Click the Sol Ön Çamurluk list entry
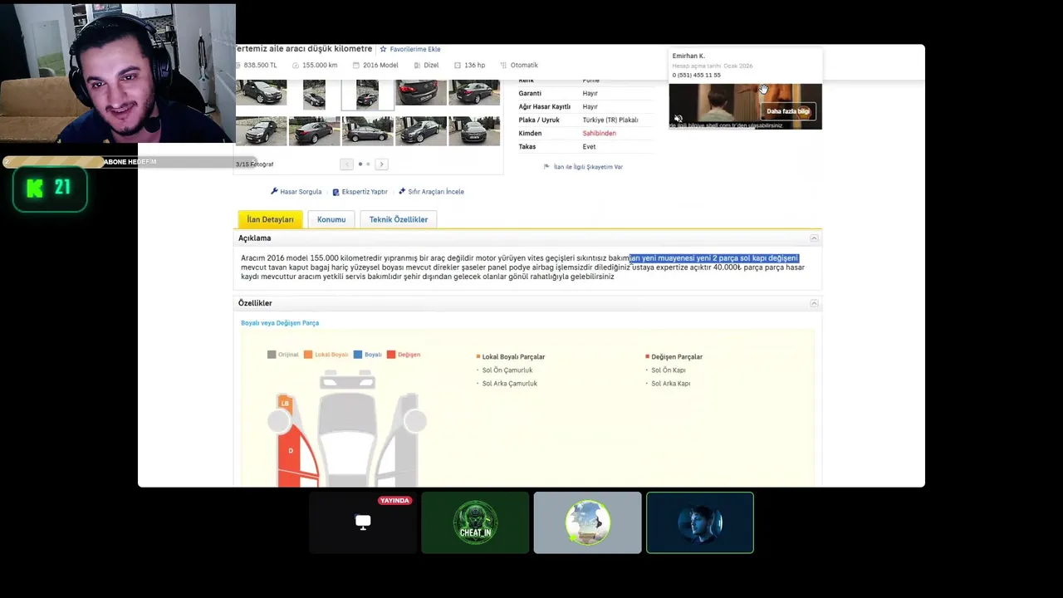 point(509,370)
